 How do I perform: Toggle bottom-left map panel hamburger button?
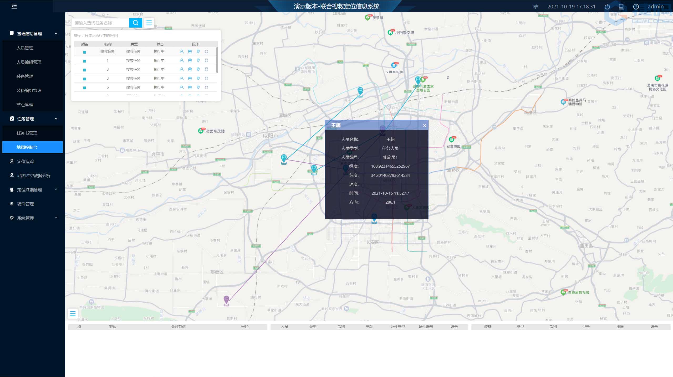pyautogui.click(x=73, y=313)
